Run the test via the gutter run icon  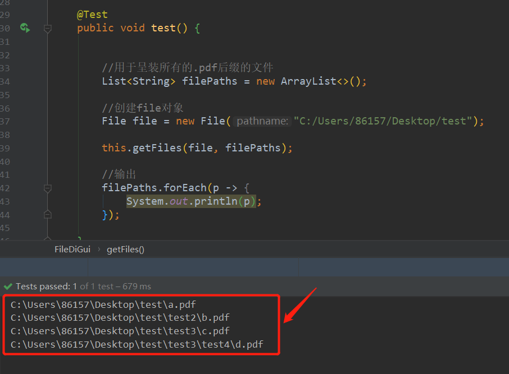click(x=25, y=28)
